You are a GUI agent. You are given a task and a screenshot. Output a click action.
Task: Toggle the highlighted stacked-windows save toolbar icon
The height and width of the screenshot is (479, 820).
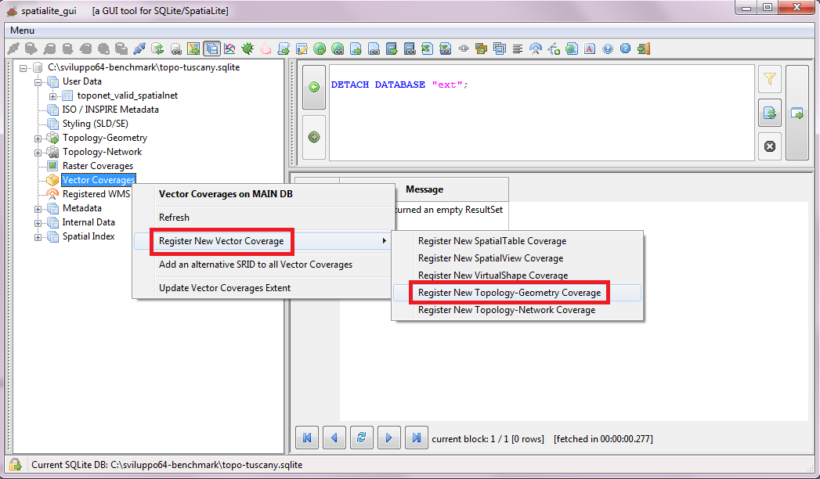coord(211,49)
